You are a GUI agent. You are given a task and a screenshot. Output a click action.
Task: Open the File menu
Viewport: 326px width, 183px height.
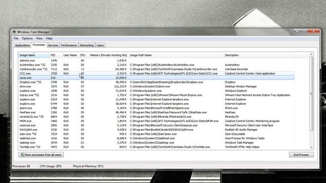coord(16,39)
